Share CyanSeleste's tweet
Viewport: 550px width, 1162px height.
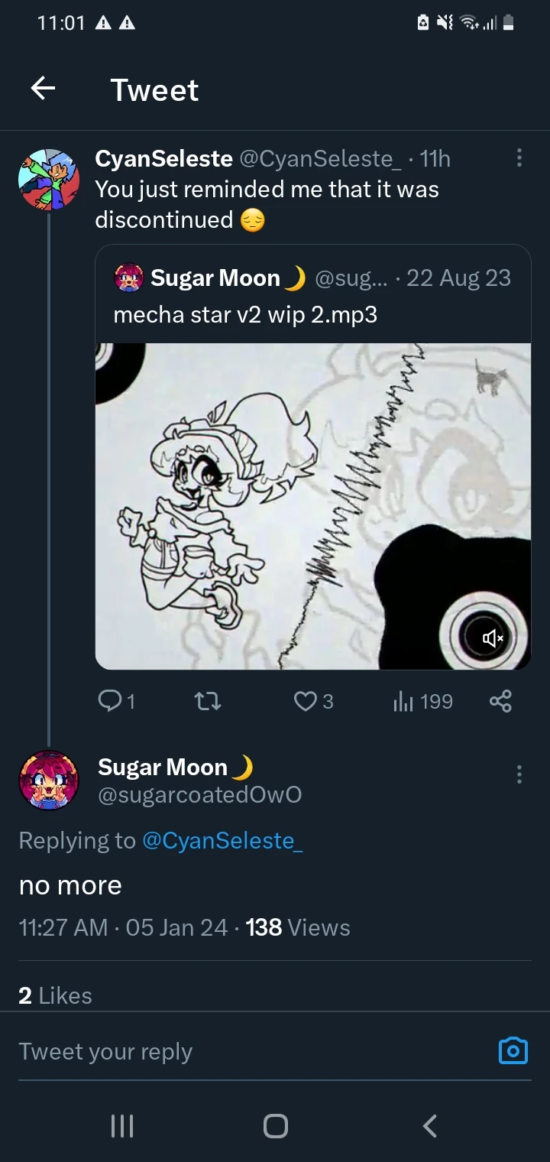(x=500, y=701)
